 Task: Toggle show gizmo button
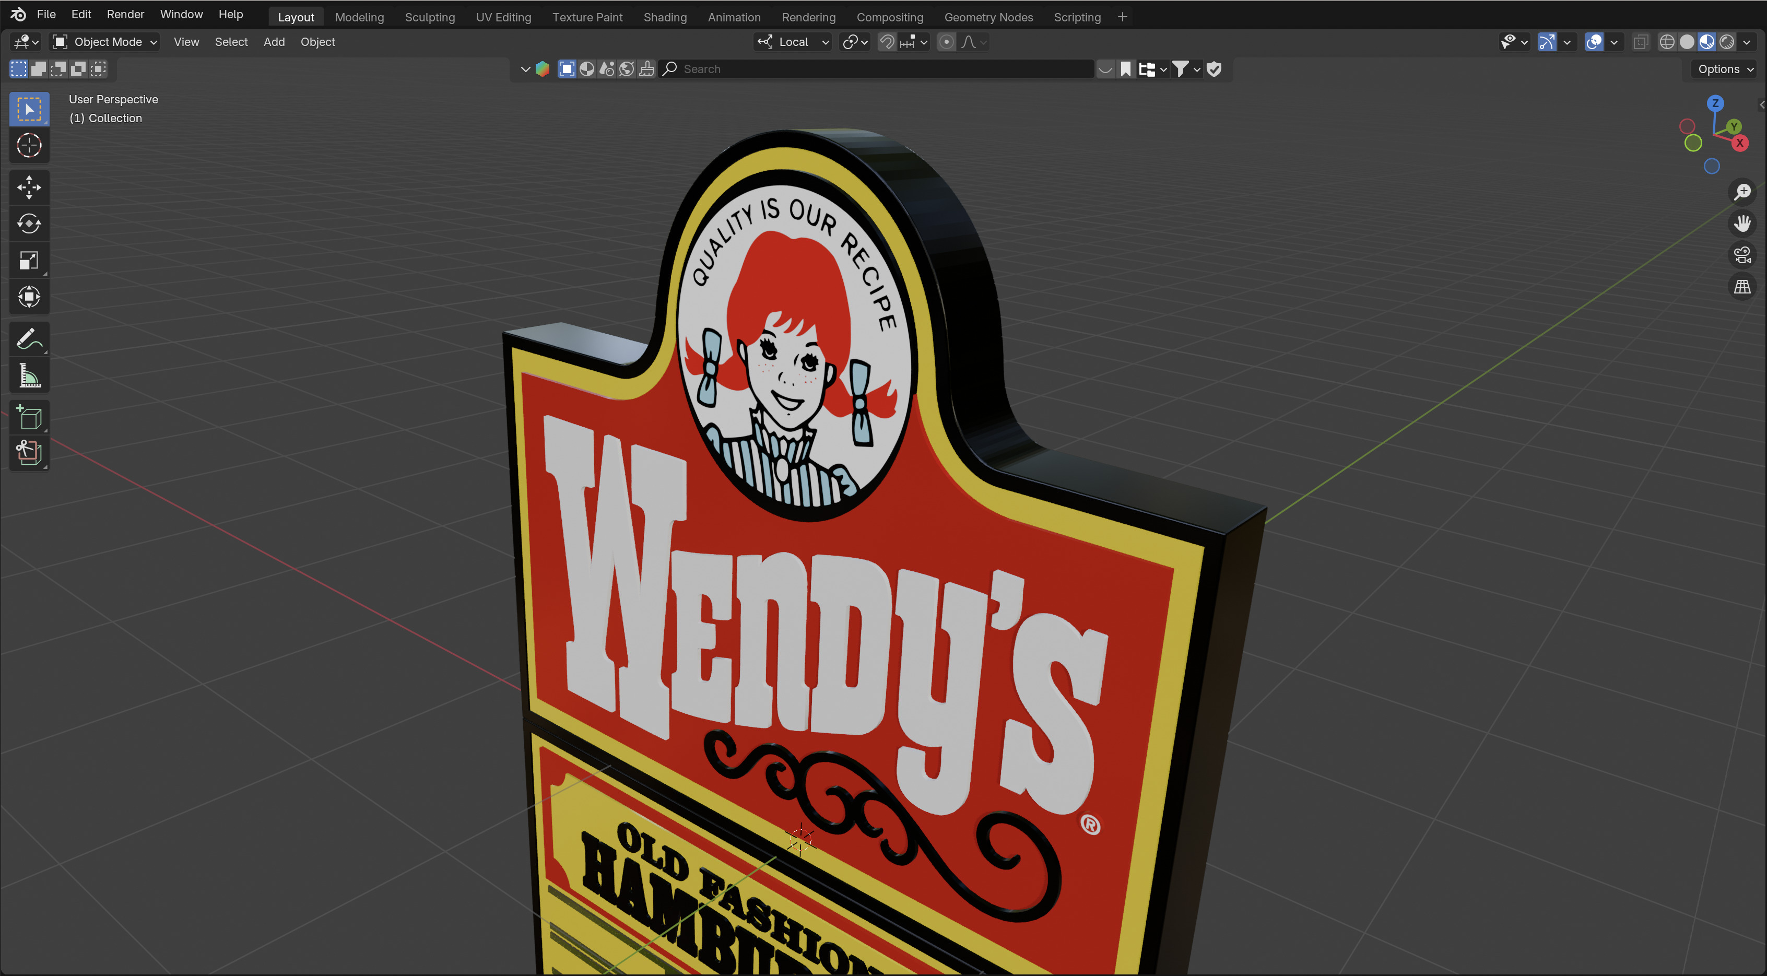pos(1547,42)
